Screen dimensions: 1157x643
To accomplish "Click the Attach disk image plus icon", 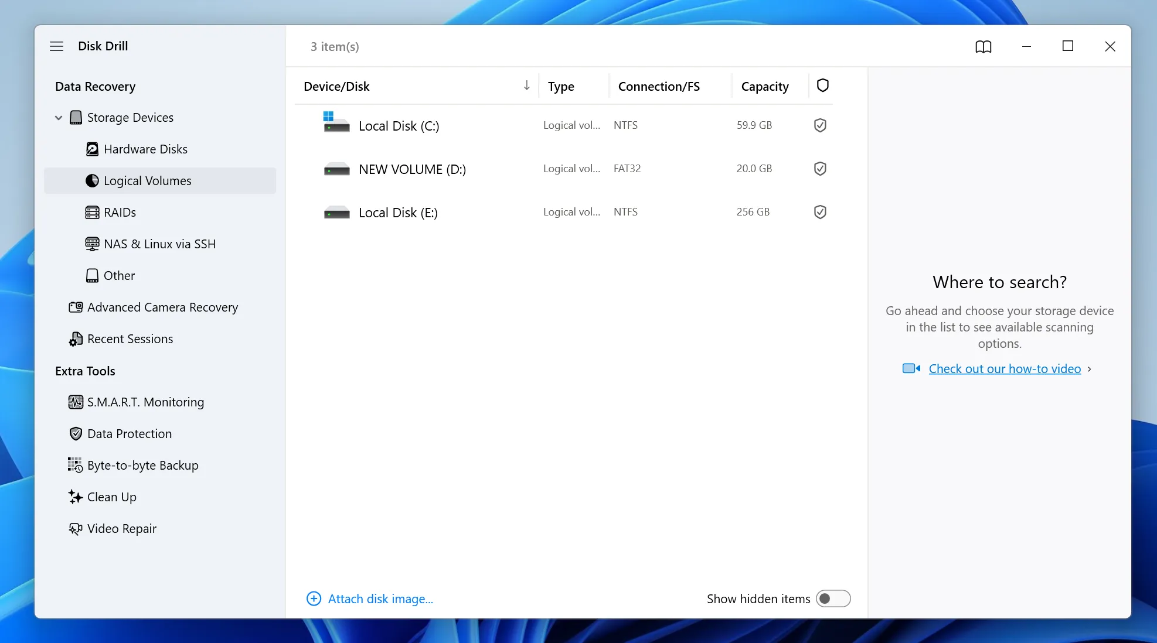I will coord(314,598).
